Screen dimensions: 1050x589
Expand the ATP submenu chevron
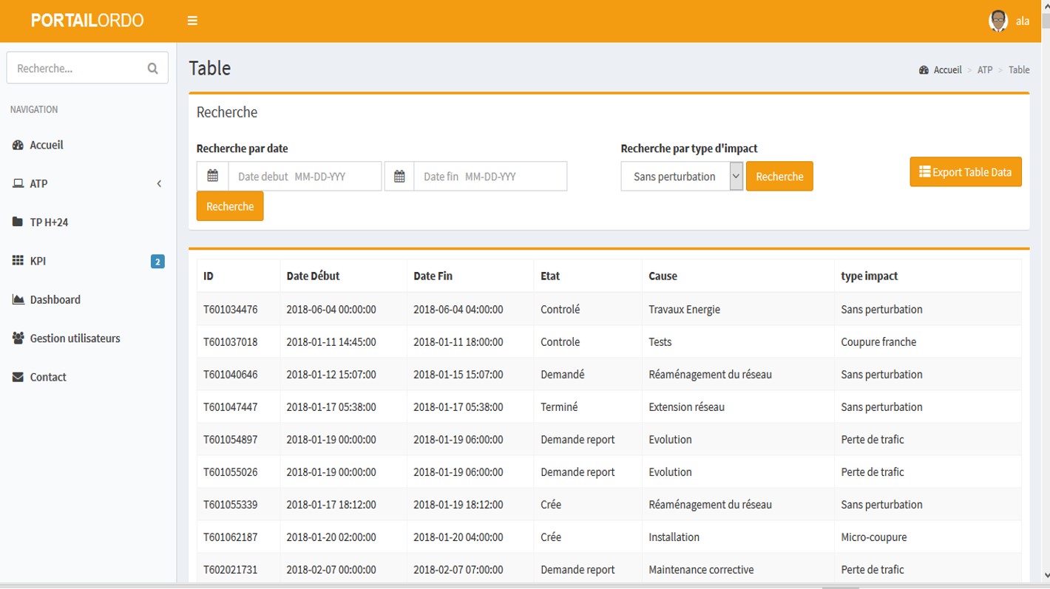click(159, 183)
